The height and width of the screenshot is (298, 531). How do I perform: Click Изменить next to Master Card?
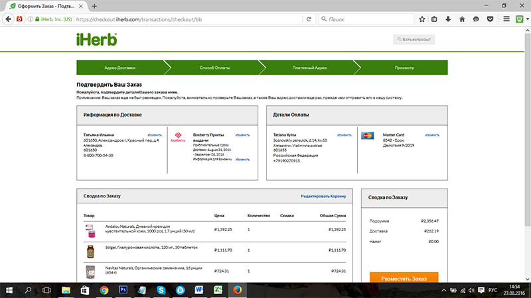tap(432, 135)
